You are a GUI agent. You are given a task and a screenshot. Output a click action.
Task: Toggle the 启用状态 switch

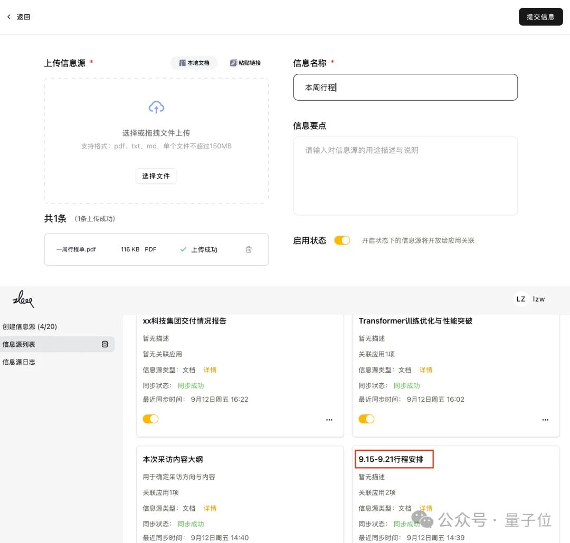click(x=342, y=240)
